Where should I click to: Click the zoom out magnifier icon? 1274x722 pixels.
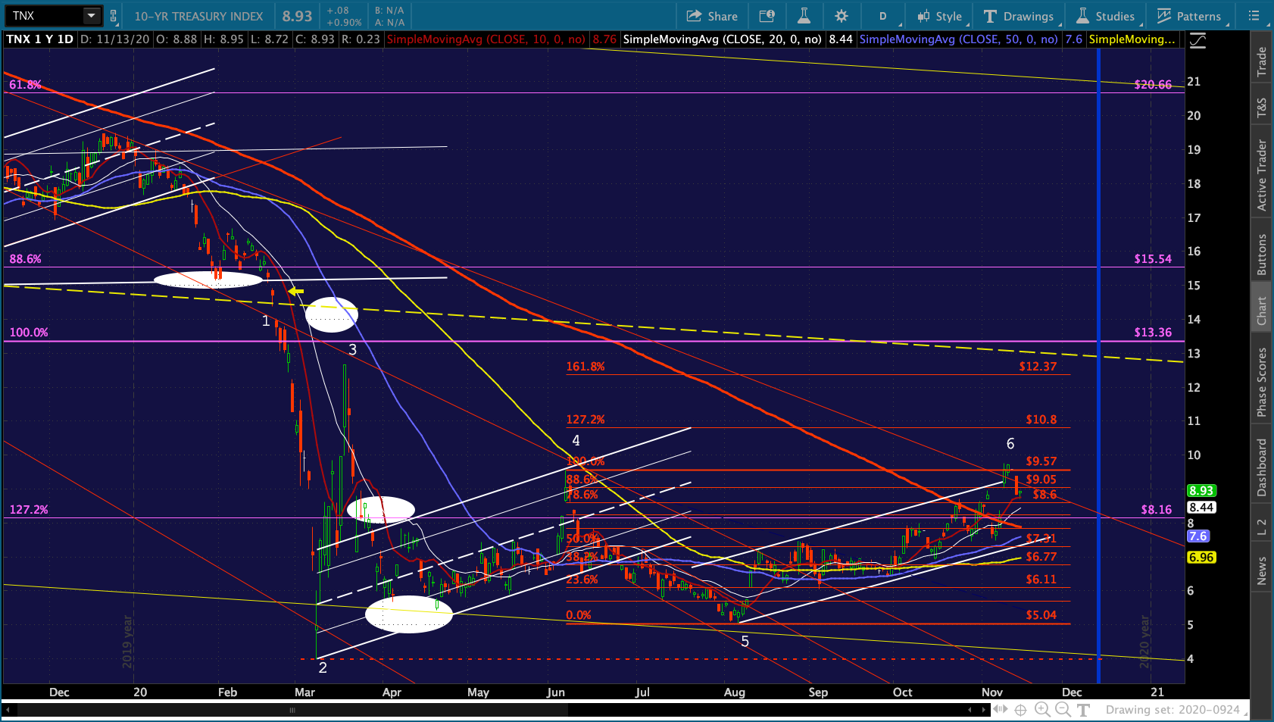click(1063, 709)
